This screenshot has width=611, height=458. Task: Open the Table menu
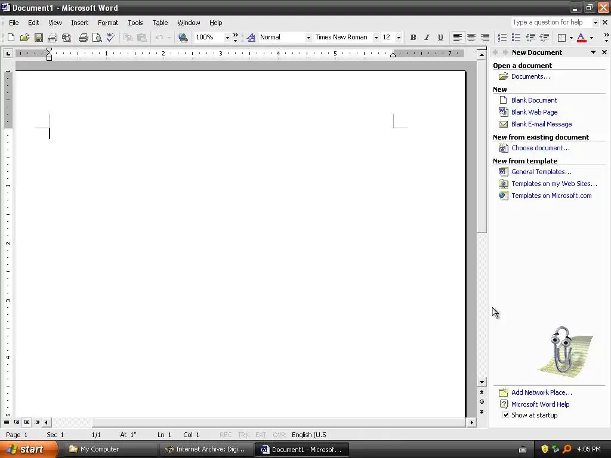(x=160, y=23)
